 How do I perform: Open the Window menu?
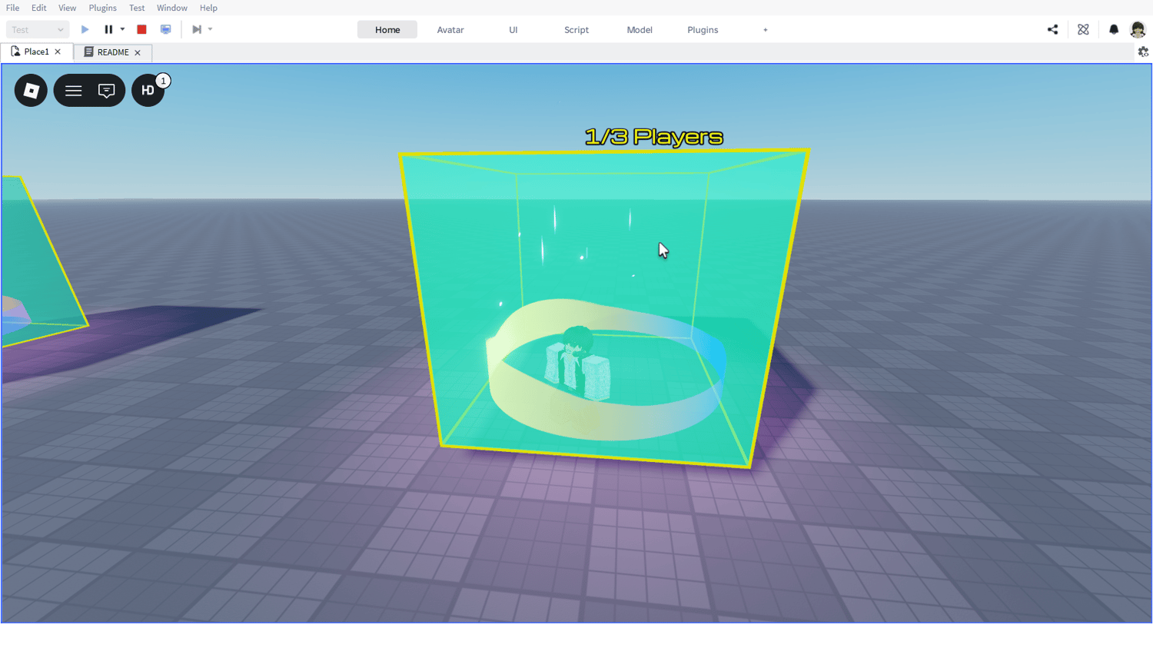click(x=172, y=8)
